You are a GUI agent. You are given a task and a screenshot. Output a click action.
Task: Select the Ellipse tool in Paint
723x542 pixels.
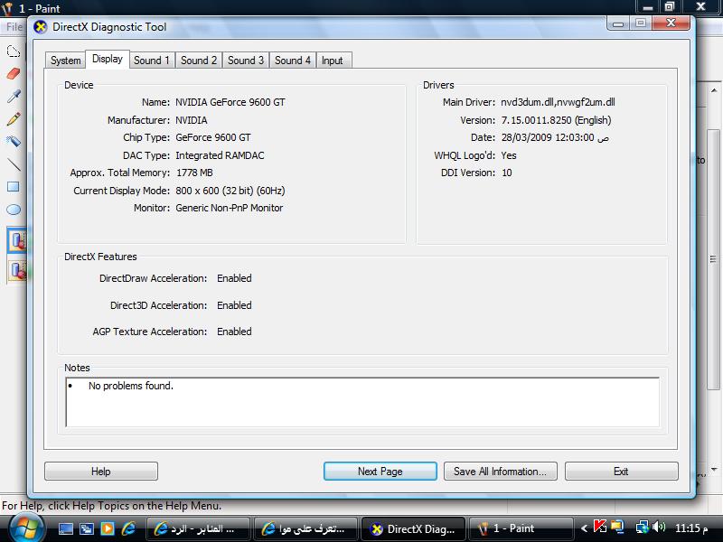click(14, 210)
